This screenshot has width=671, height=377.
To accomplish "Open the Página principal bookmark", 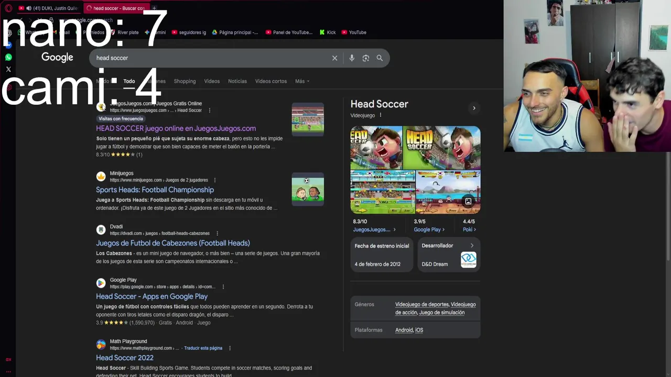I will pyautogui.click(x=235, y=32).
